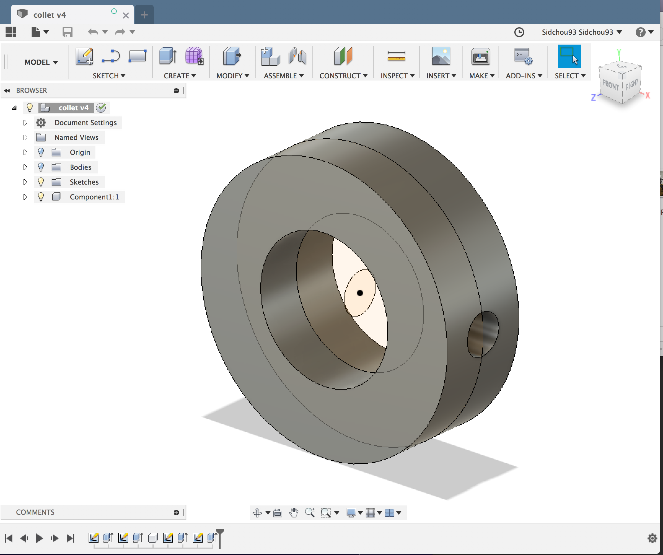The width and height of the screenshot is (663, 555).
Task: Click the Extrude tool icon
Action: 168,56
